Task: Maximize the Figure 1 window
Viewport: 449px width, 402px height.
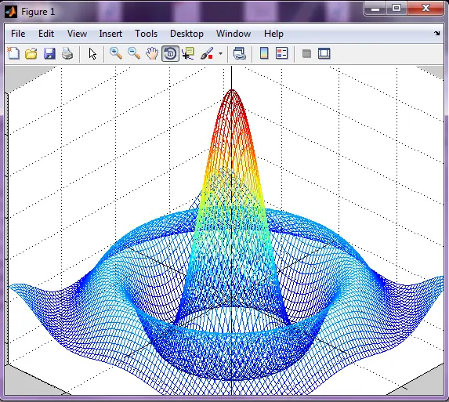Action: coord(396,9)
